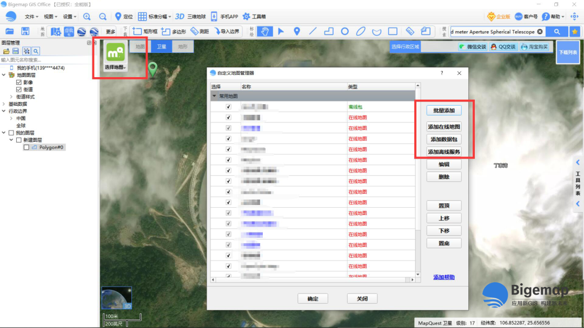Click the 置顶 move-to-top button
This screenshot has height=328, width=584.
[x=444, y=206]
